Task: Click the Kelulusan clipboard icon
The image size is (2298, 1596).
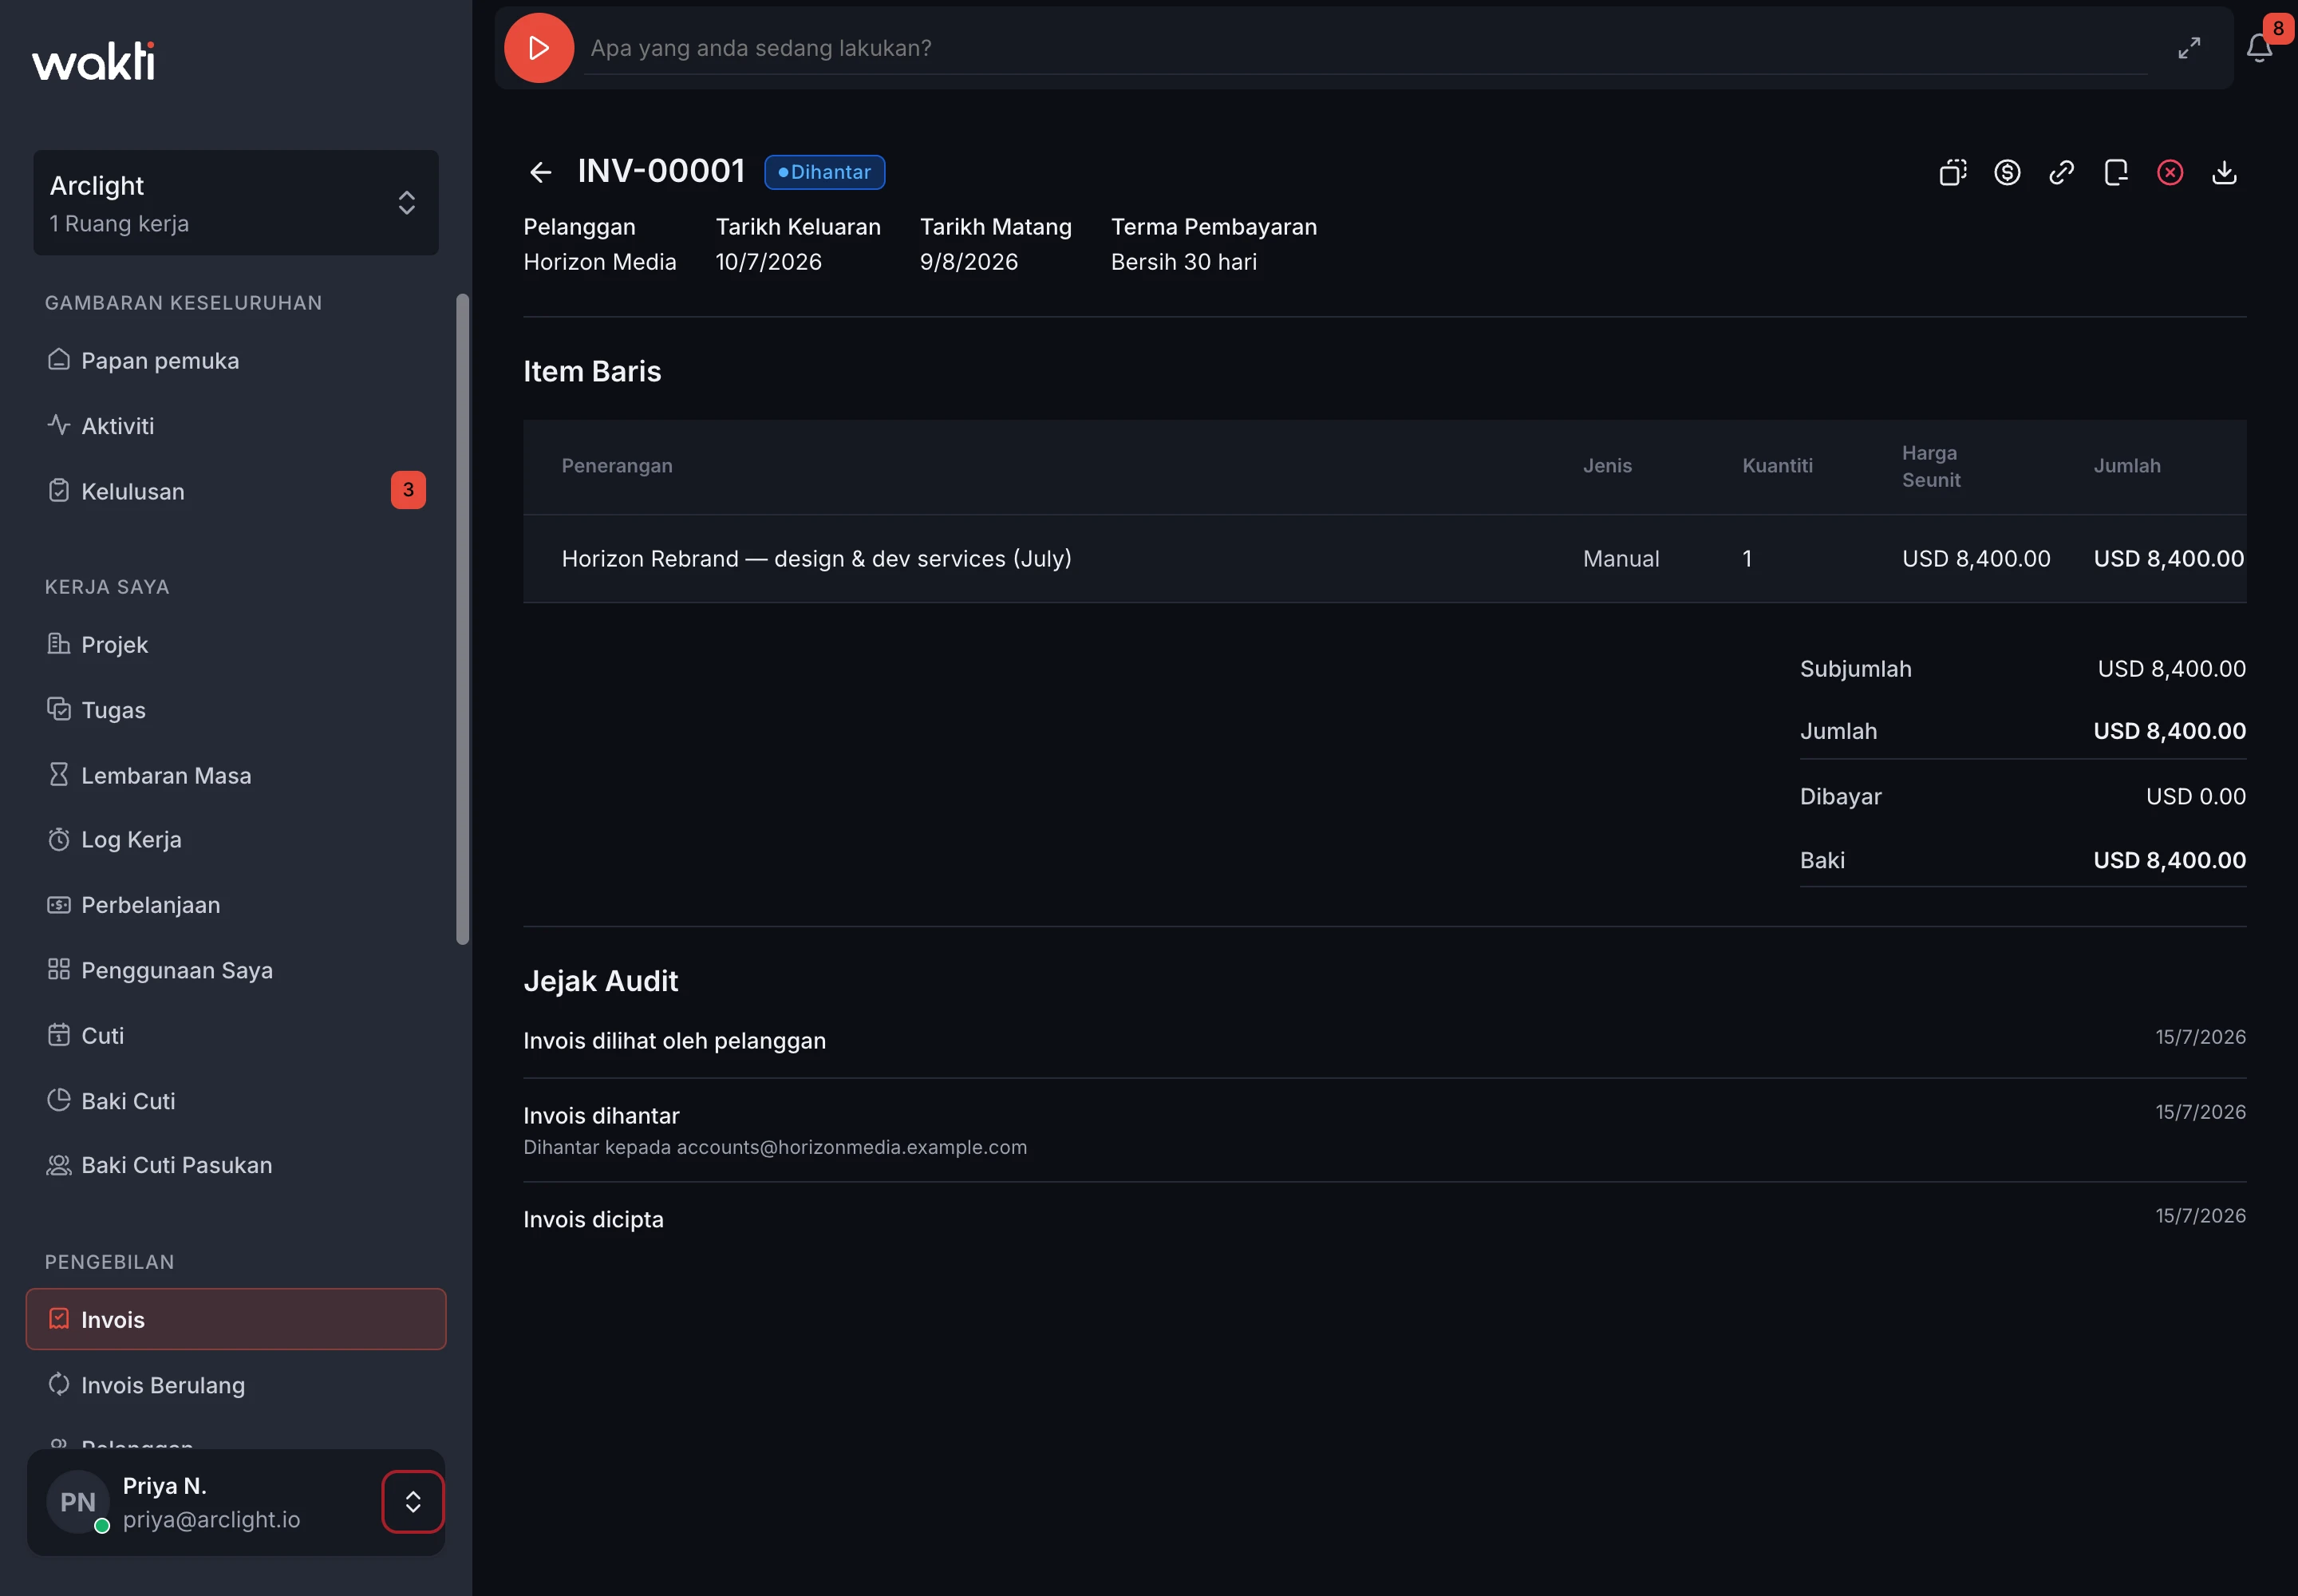Action: pos(59,490)
